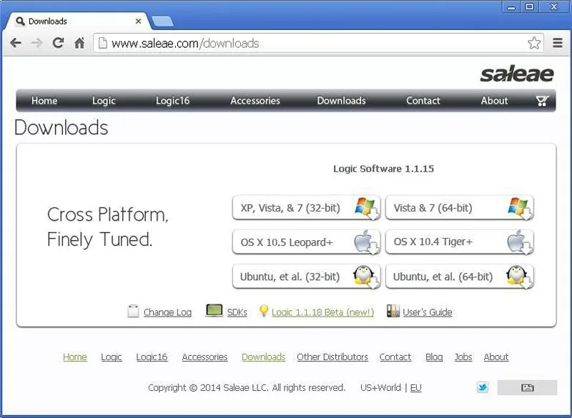Open Logic in the top navigation bar
The height and width of the screenshot is (418, 572).
pos(104,101)
